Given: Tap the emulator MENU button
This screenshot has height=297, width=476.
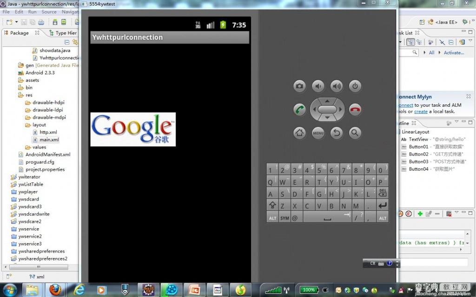Looking at the screenshot, I should (x=318, y=133).
